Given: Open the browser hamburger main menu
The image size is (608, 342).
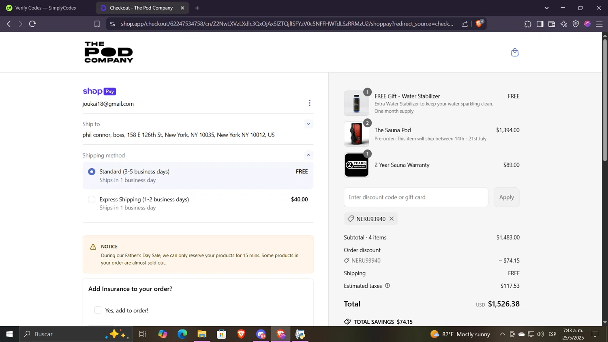Looking at the screenshot, I should [599, 24].
